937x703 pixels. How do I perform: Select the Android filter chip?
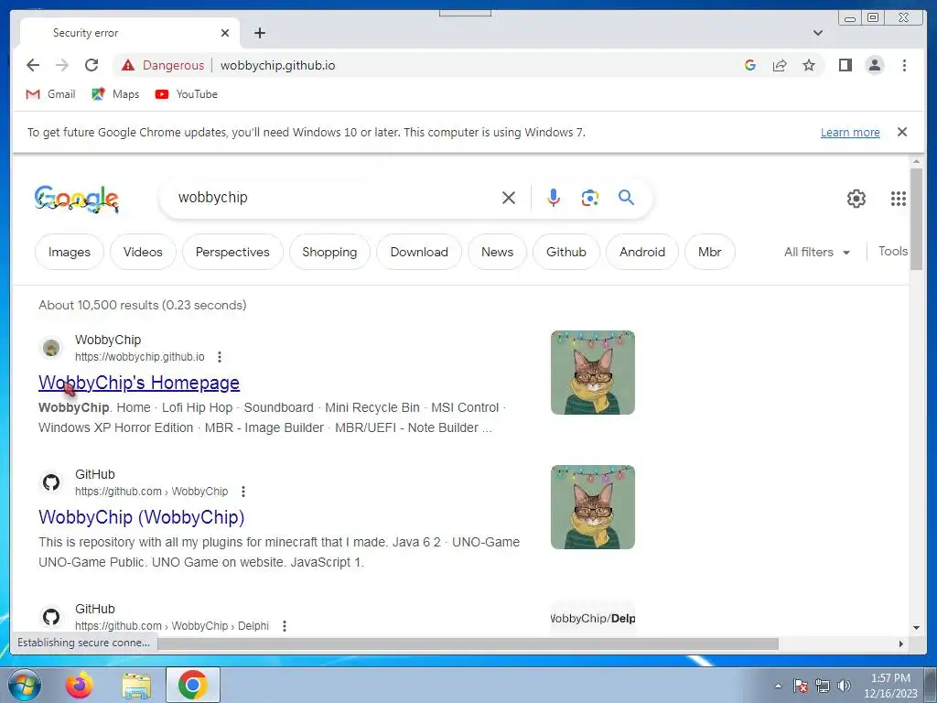click(641, 252)
